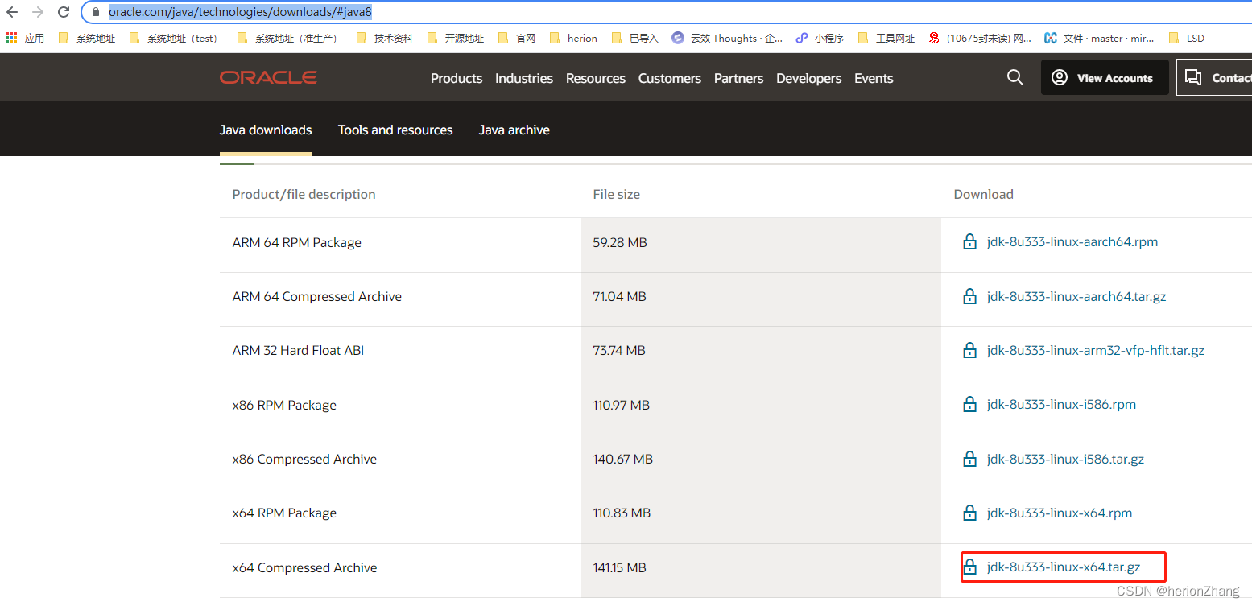Click lock icon beside jdk-8u333-linux-arm32-vfp-hflt.tar.gz
This screenshot has height=606, width=1252.
(970, 350)
